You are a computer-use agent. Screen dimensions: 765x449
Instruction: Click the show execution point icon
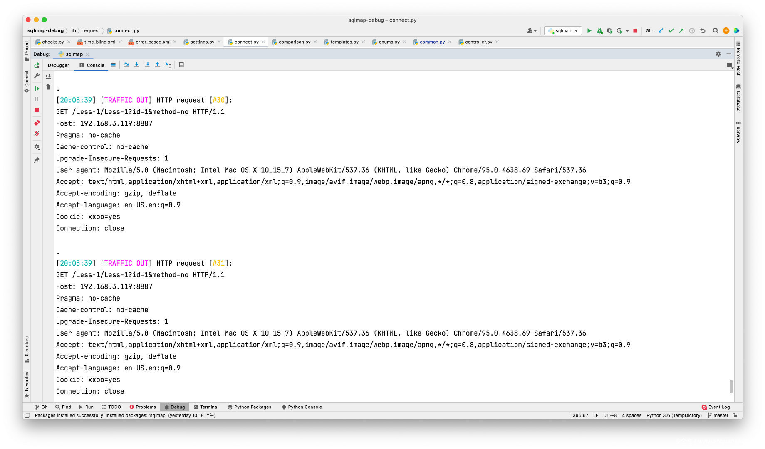tap(113, 65)
